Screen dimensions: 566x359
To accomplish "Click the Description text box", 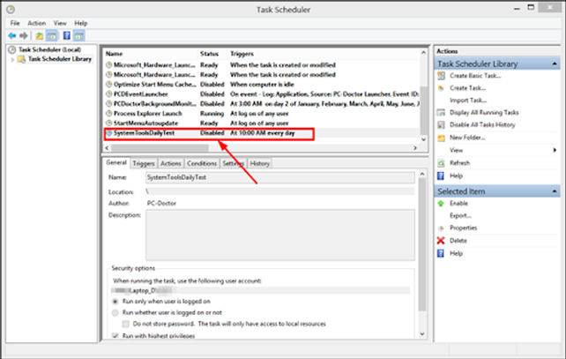I will [x=280, y=236].
